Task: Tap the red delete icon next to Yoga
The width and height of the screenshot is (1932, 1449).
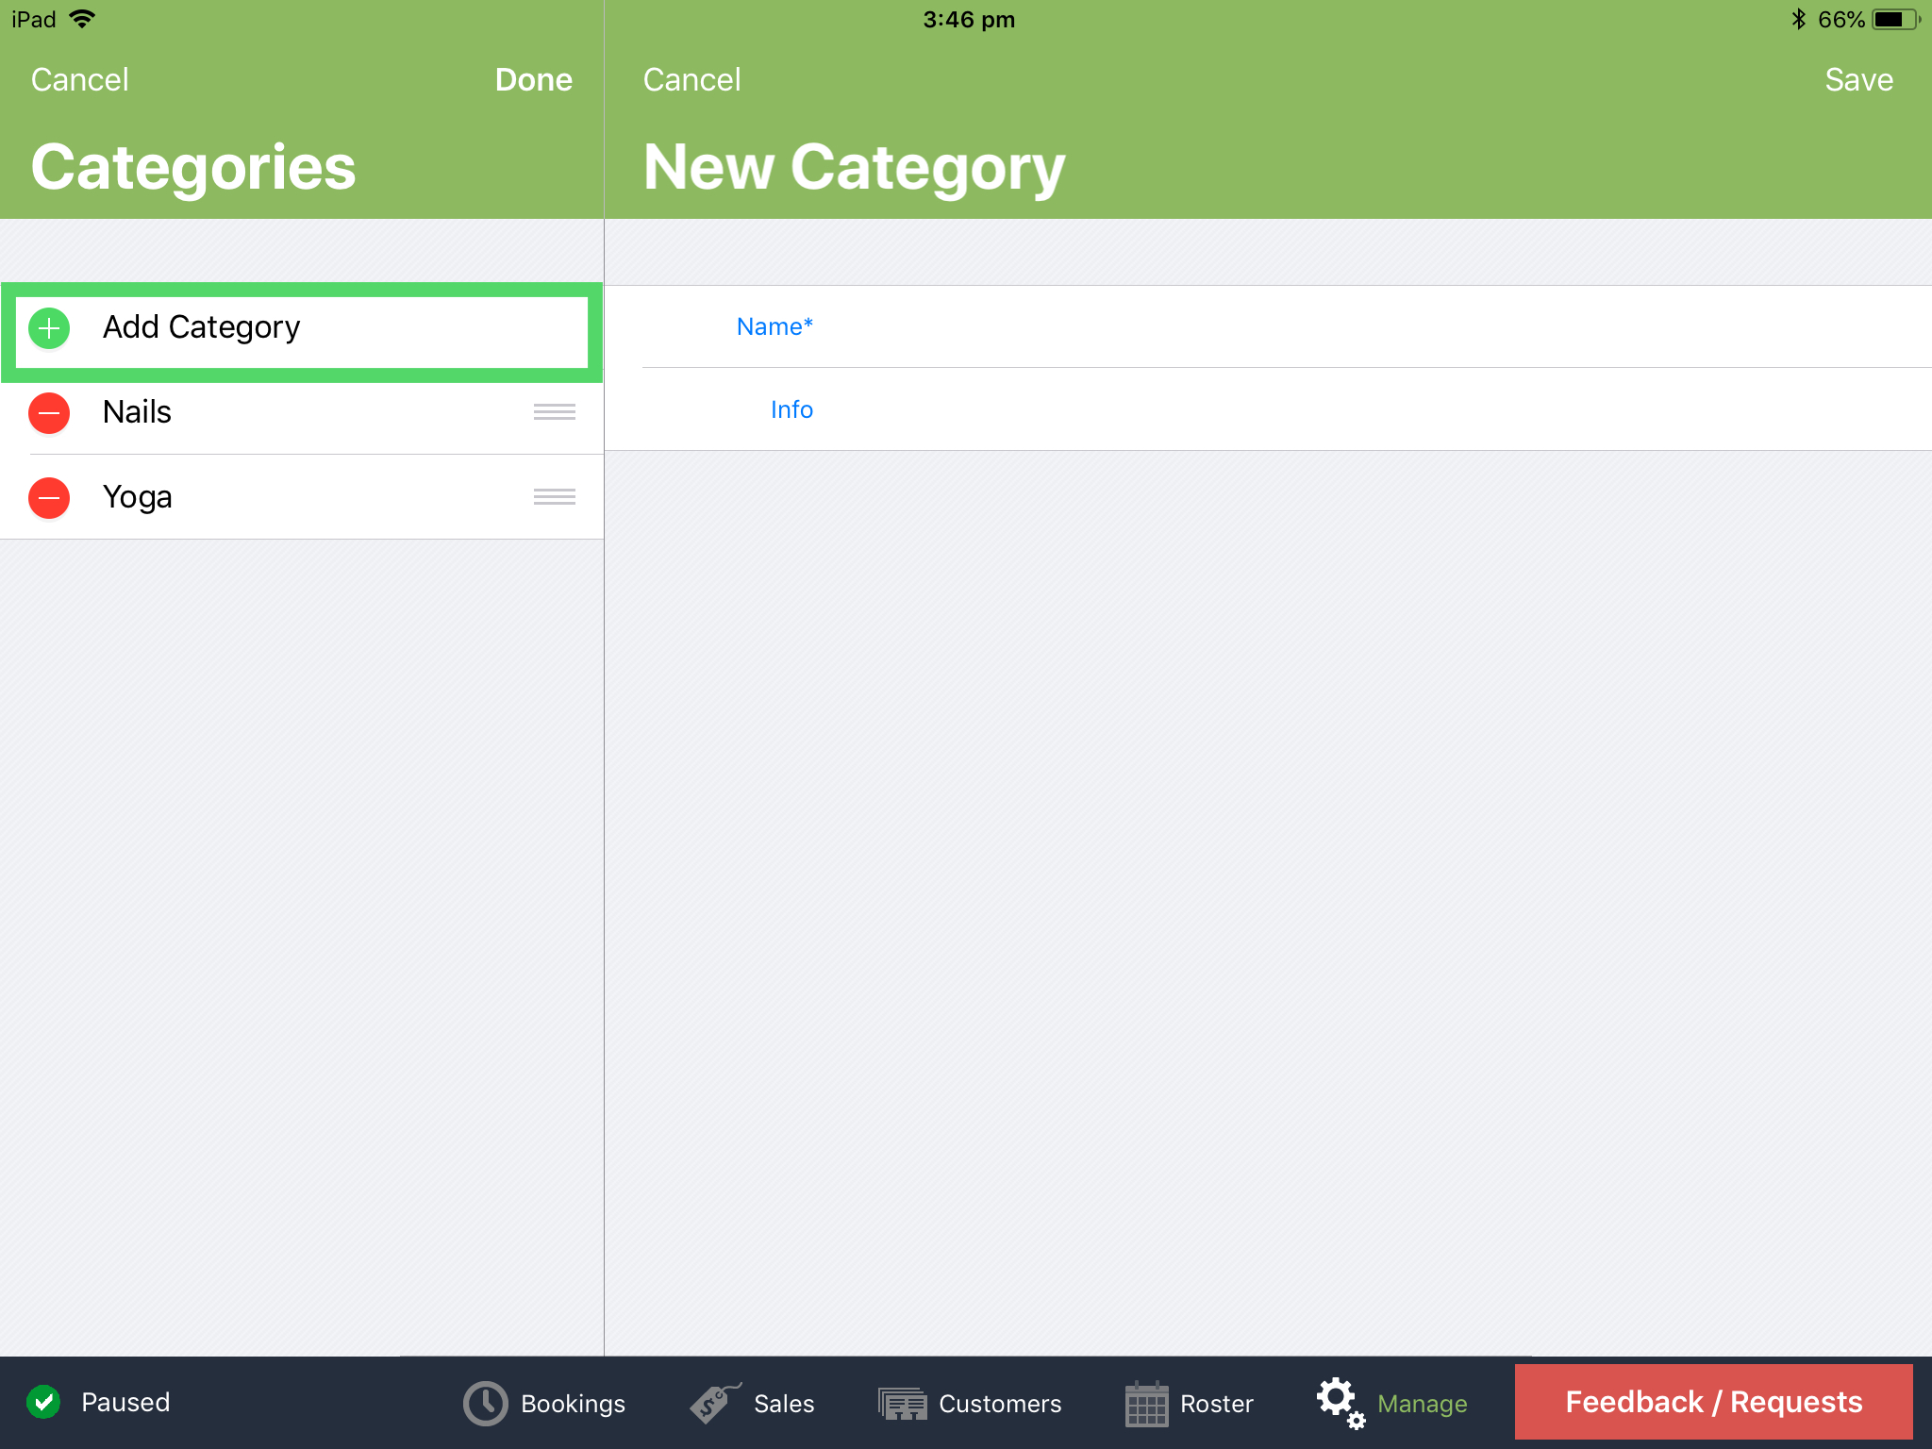Action: click(49, 498)
